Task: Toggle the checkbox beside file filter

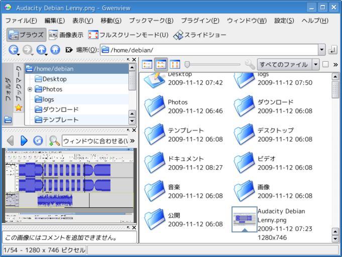Action: (325, 64)
